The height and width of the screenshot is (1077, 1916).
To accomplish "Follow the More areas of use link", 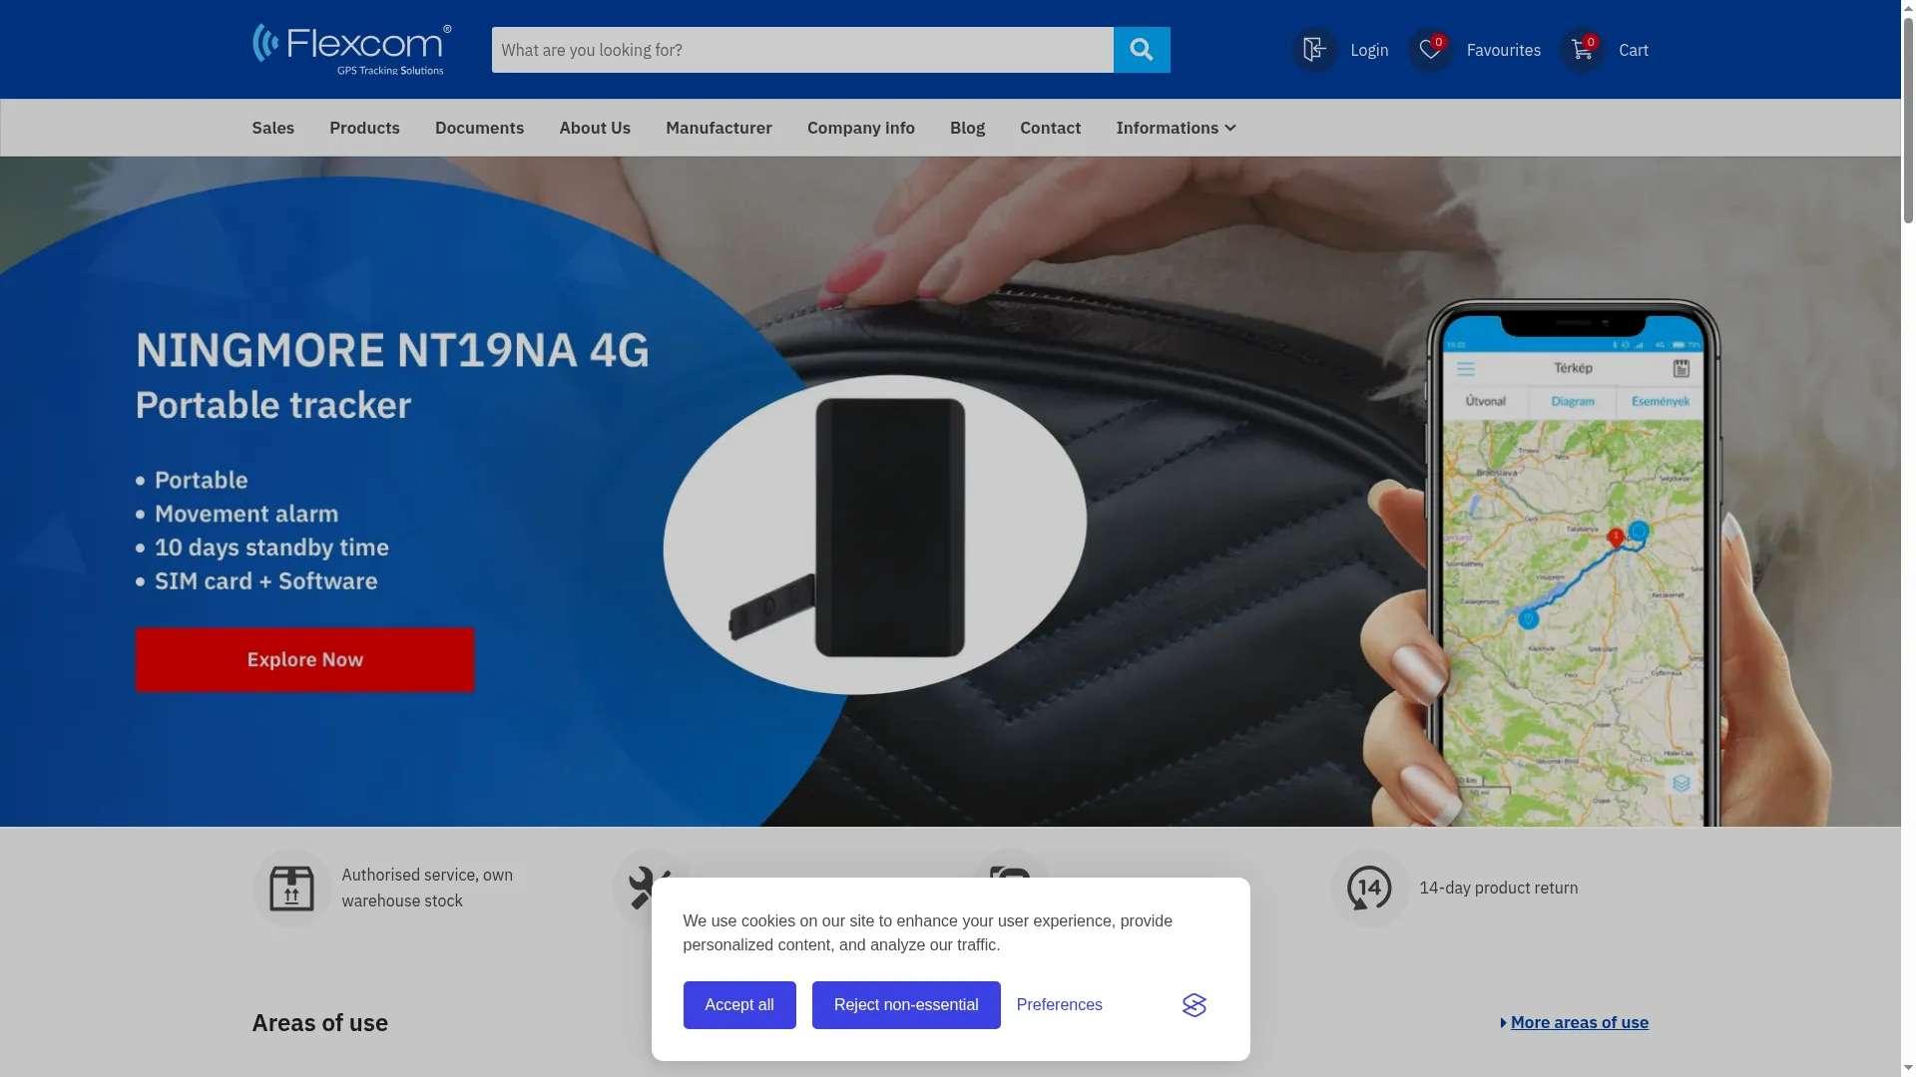I will click(x=1580, y=1022).
